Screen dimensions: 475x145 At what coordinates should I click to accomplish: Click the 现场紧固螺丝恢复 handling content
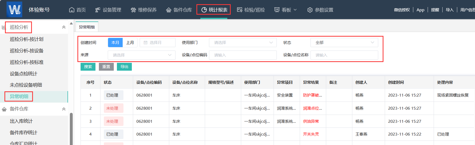click(453, 95)
